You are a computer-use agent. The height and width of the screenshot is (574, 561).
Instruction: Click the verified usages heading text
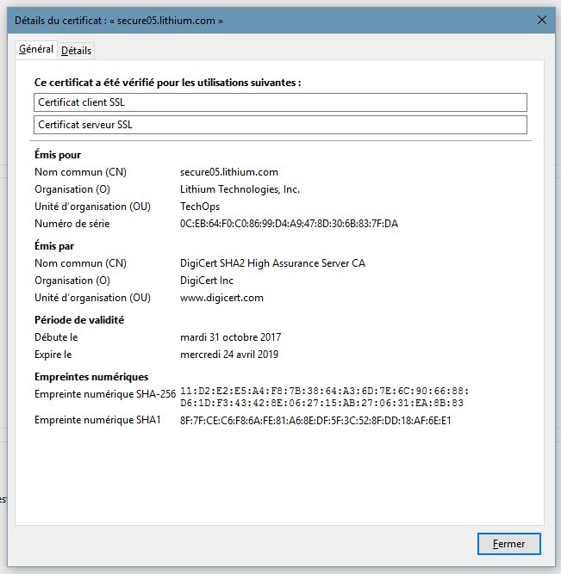167,83
